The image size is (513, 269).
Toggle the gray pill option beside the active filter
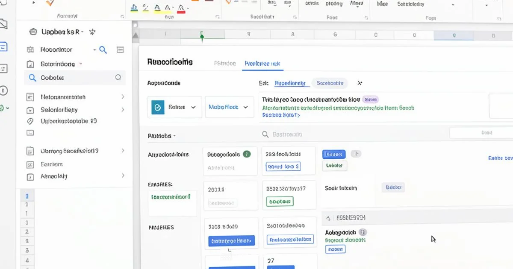pos(330,83)
